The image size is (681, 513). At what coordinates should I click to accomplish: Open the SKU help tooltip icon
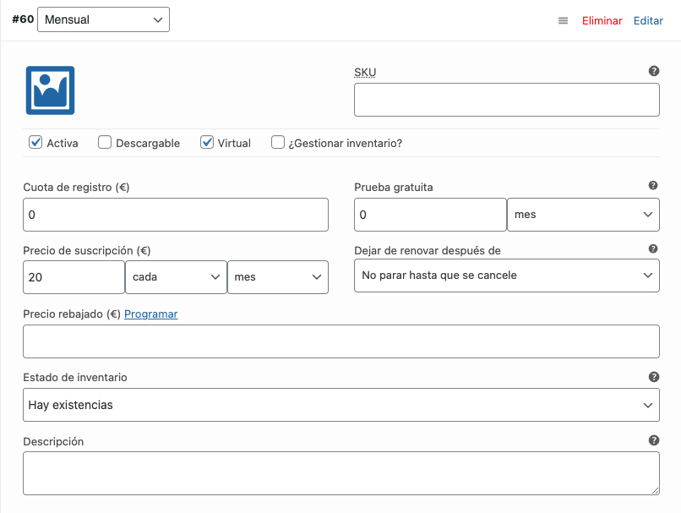653,71
